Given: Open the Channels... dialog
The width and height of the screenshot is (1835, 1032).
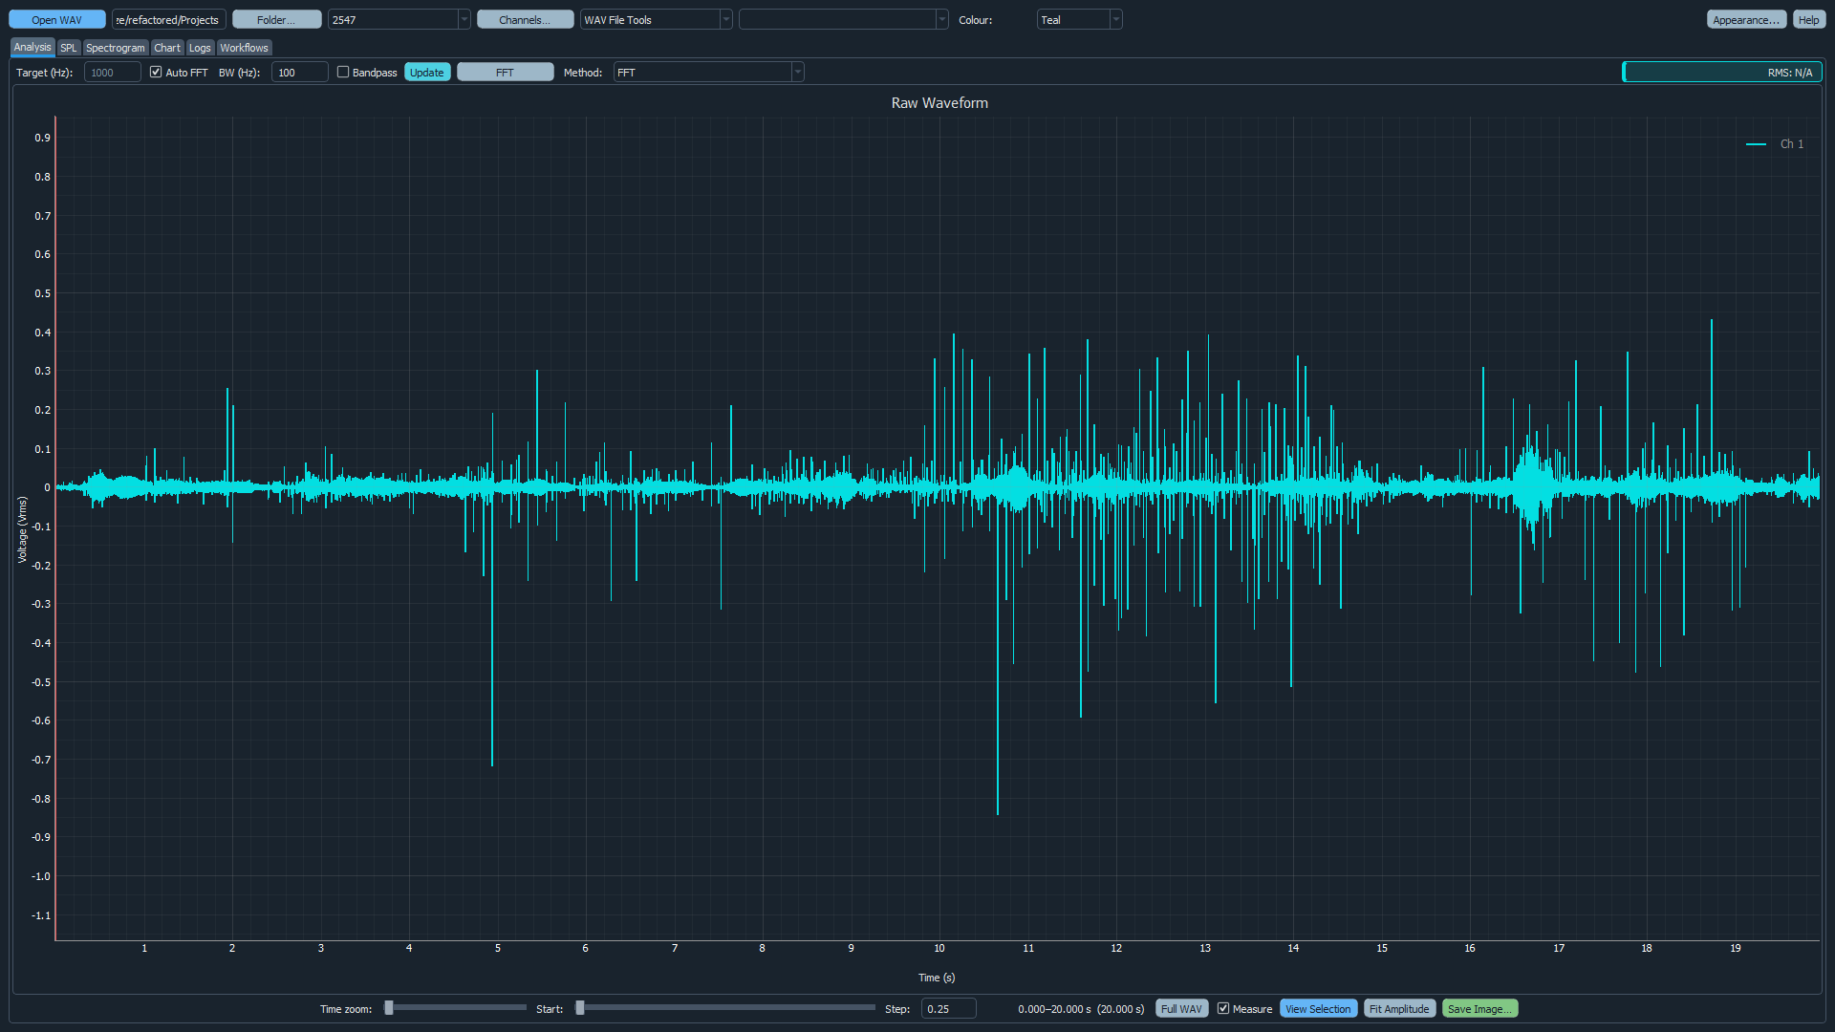Looking at the screenshot, I should pos(525,20).
